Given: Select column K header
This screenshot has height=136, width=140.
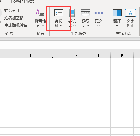Looking at the screenshot, I should coord(77,56).
